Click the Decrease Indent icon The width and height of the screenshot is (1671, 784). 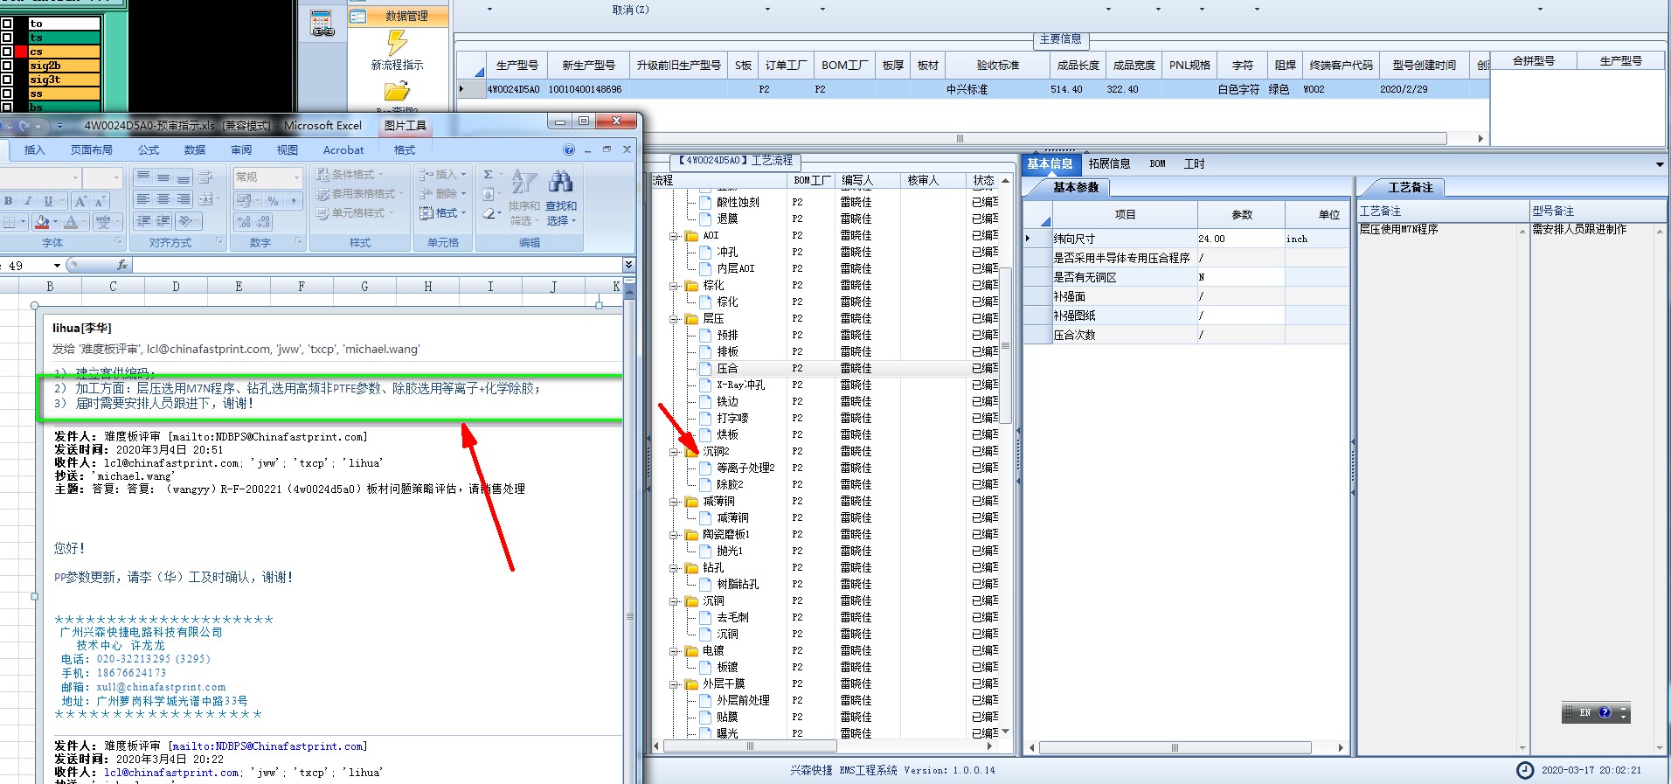tap(143, 221)
